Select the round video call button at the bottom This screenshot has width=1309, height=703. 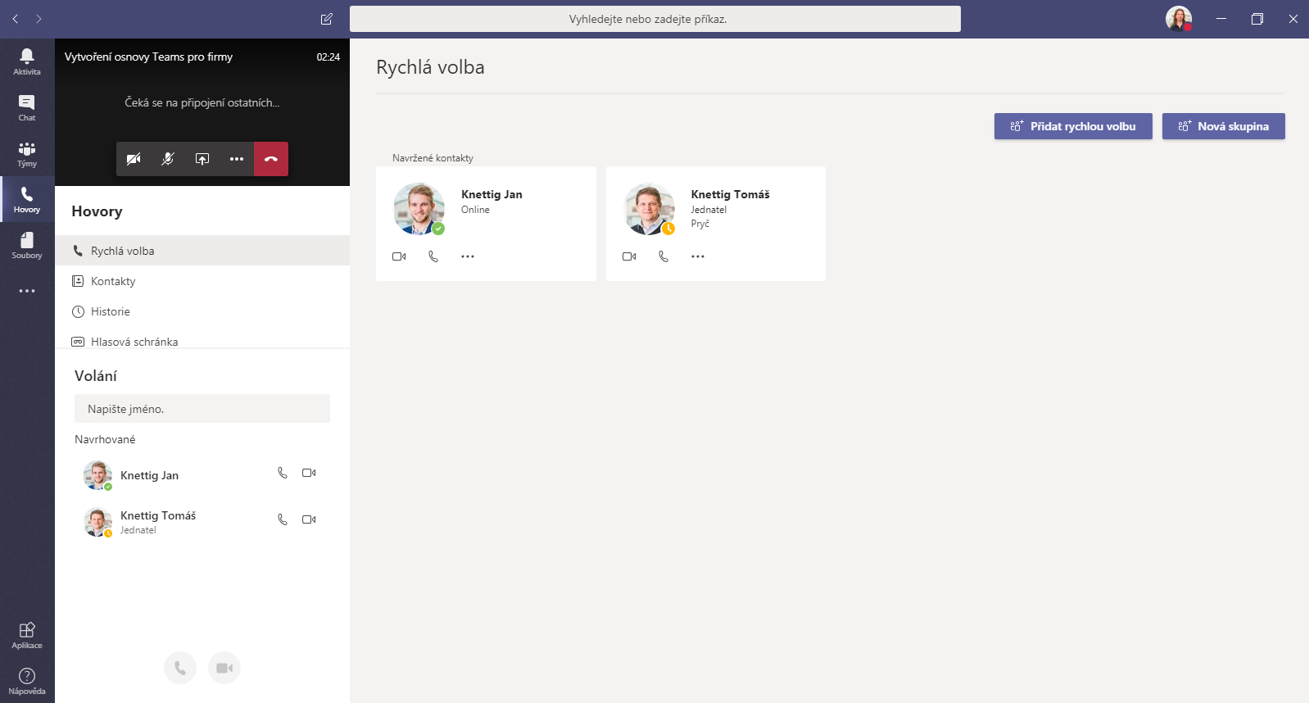(x=224, y=668)
